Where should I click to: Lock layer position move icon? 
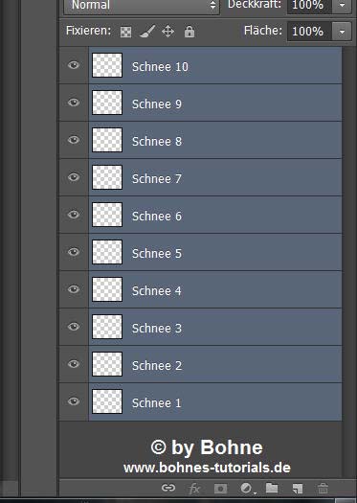(x=167, y=32)
